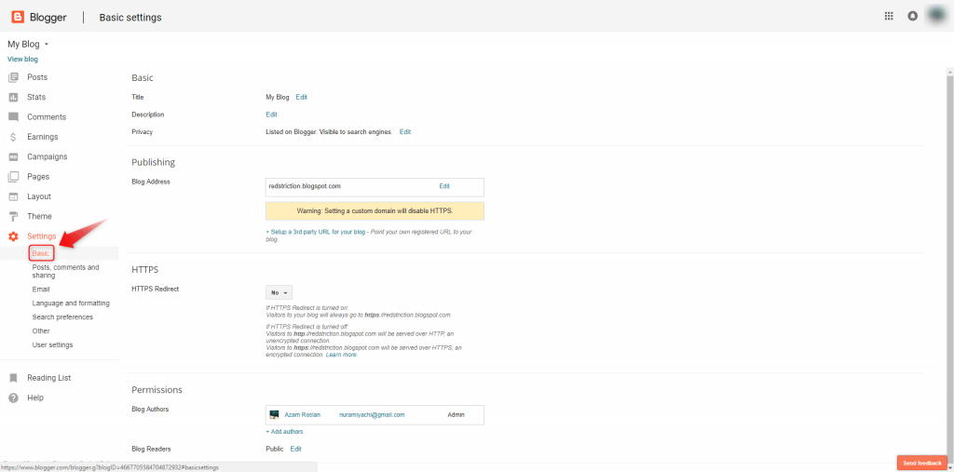Image resolution: width=954 pixels, height=472 pixels.
Task: Open the Pages section
Action: [38, 177]
